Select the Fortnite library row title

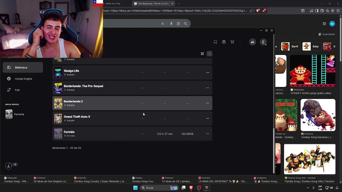[69, 132]
